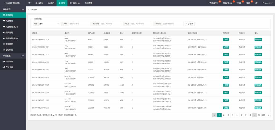Click the sidebar collapse hamburger icon
The height and width of the screenshot is (130, 275).
coord(30,3)
